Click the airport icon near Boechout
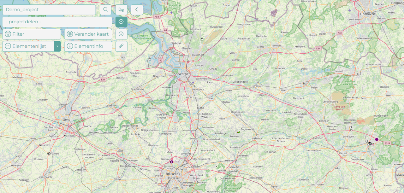The height and width of the screenshot is (193, 404). 193,83
